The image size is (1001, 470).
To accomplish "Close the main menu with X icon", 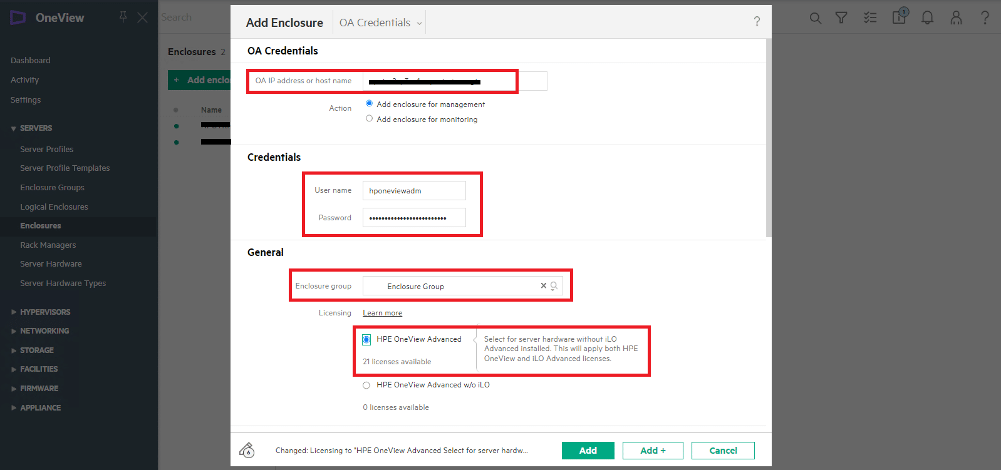I will pos(143,18).
